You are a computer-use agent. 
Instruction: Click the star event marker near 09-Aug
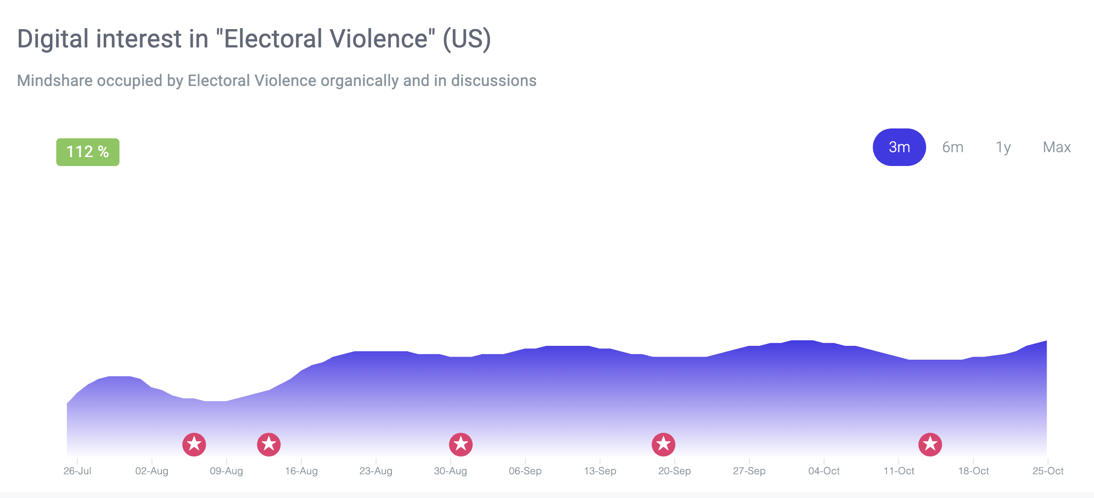(194, 445)
